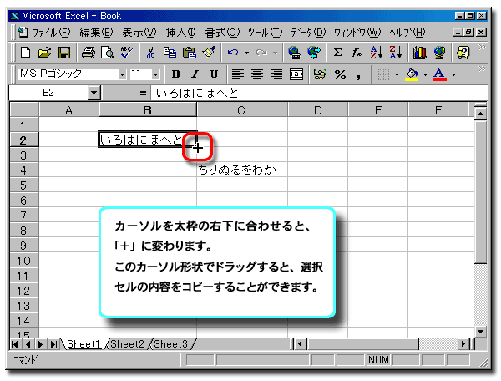Expand more Standard toolbar buttons chevron
This screenshot has height=381, width=501.
coord(482,48)
